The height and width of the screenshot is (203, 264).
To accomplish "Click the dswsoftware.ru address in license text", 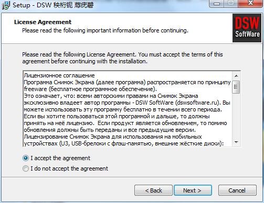I will click(x=197, y=103).
